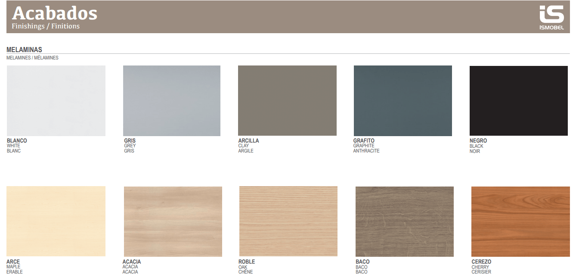Click the ARCILLA label text
Screen dimensions: 579x277
[x=248, y=141]
